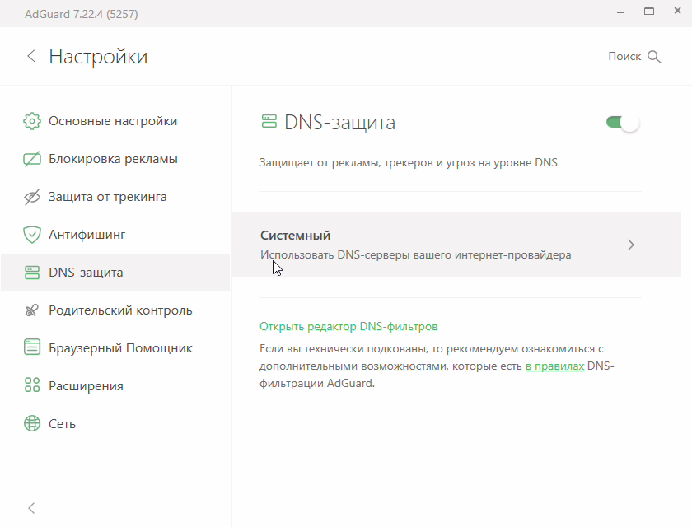
Task: Follow the 'в правилах' hyperlink
Action: tap(554, 366)
